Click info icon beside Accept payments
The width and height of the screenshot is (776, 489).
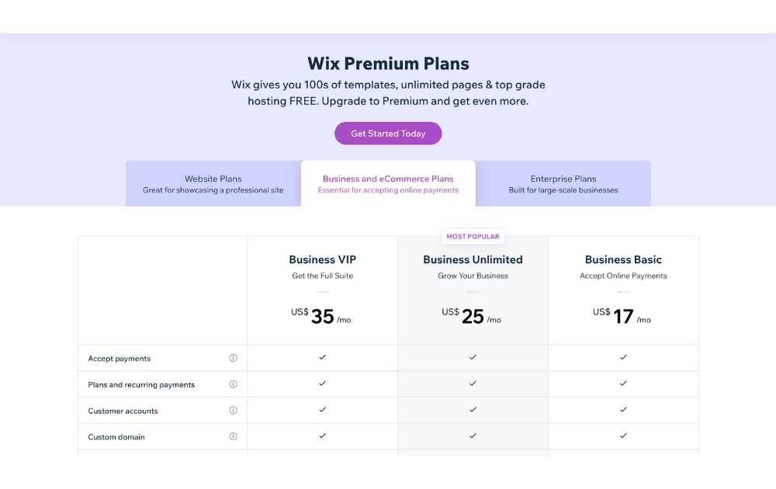coord(233,358)
